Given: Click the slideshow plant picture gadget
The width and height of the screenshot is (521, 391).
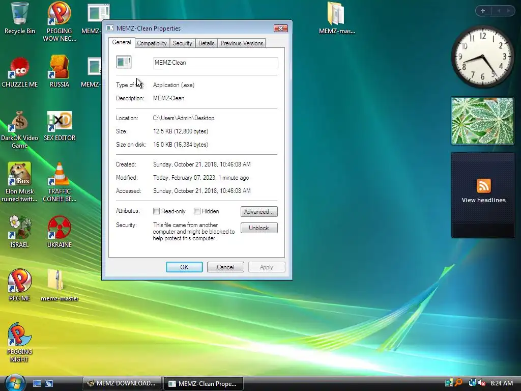Looking at the screenshot, I should point(483,121).
